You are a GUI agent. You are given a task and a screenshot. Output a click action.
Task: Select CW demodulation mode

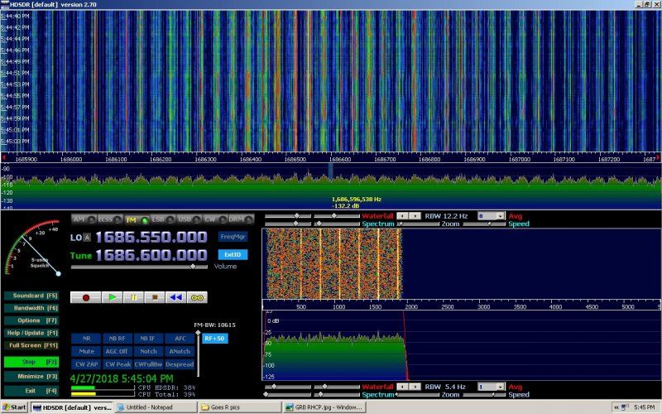[x=215, y=219]
